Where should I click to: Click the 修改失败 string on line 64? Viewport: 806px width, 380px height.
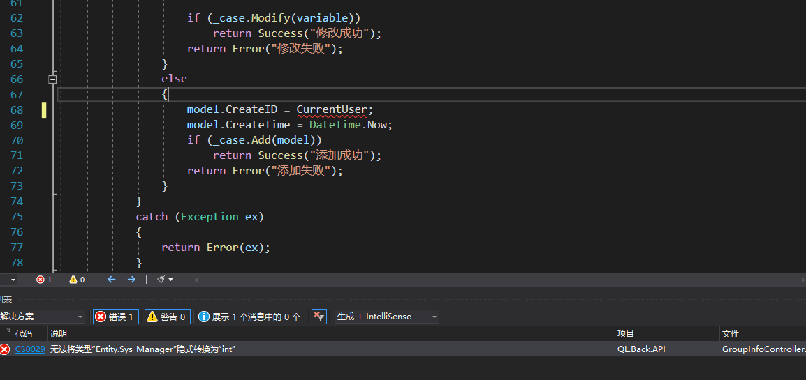click(x=302, y=49)
